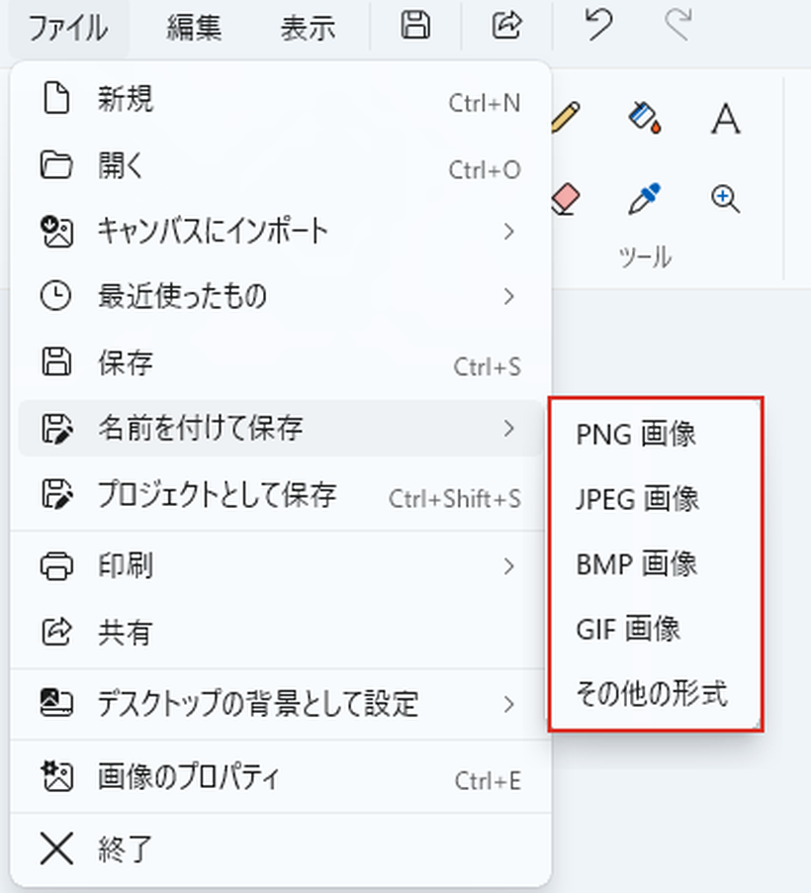Image resolution: width=811 pixels, height=893 pixels.
Task: Click the floppy icon beside 保存
Action: coord(56,361)
